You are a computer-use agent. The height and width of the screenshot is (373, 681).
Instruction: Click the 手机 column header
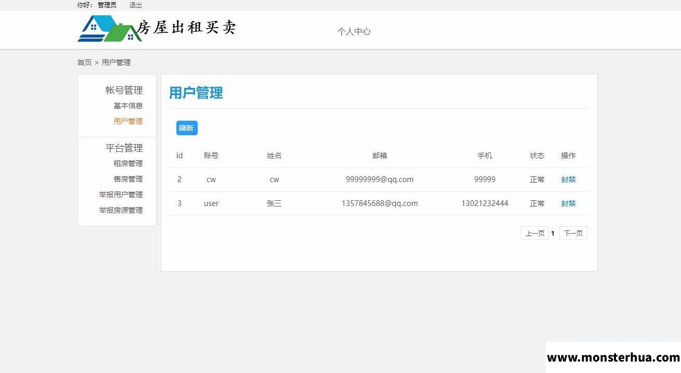click(x=485, y=156)
